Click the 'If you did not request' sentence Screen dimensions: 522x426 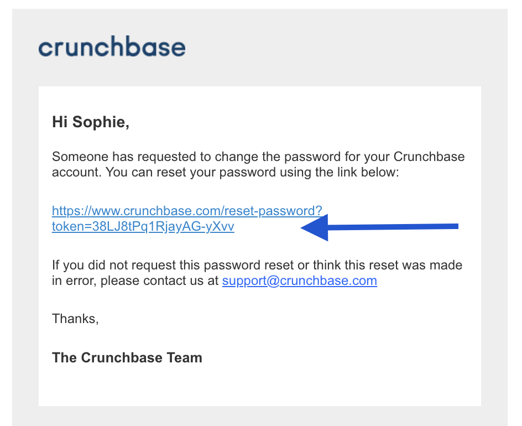pos(257,265)
